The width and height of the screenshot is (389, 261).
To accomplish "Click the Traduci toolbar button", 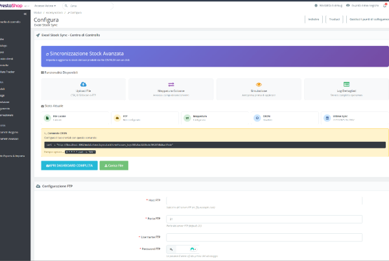I will 335,19.
